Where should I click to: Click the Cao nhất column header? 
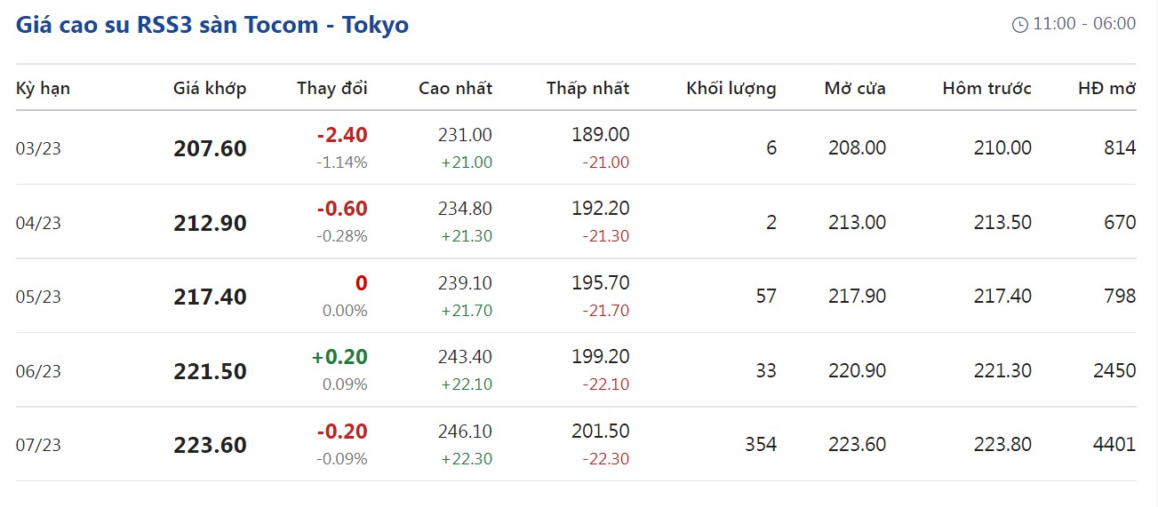tap(455, 88)
